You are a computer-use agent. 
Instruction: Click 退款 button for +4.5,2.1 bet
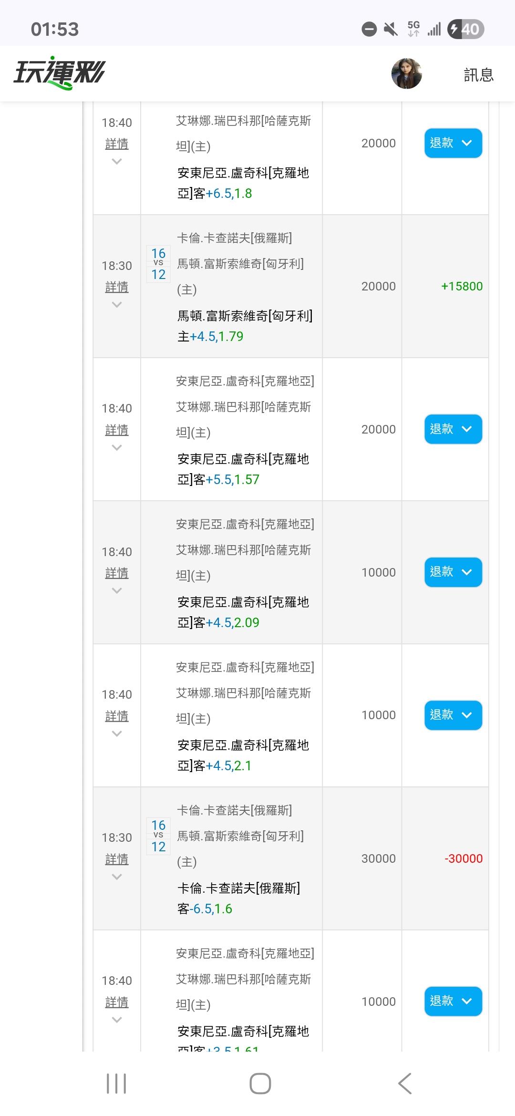(x=453, y=715)
